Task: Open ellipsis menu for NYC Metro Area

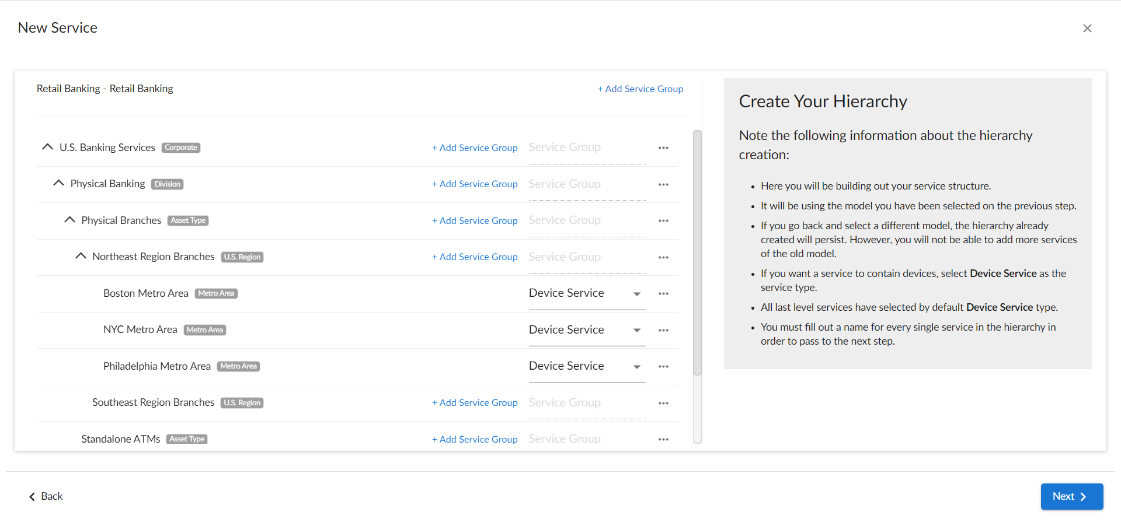Action: [x=663, y=330]
